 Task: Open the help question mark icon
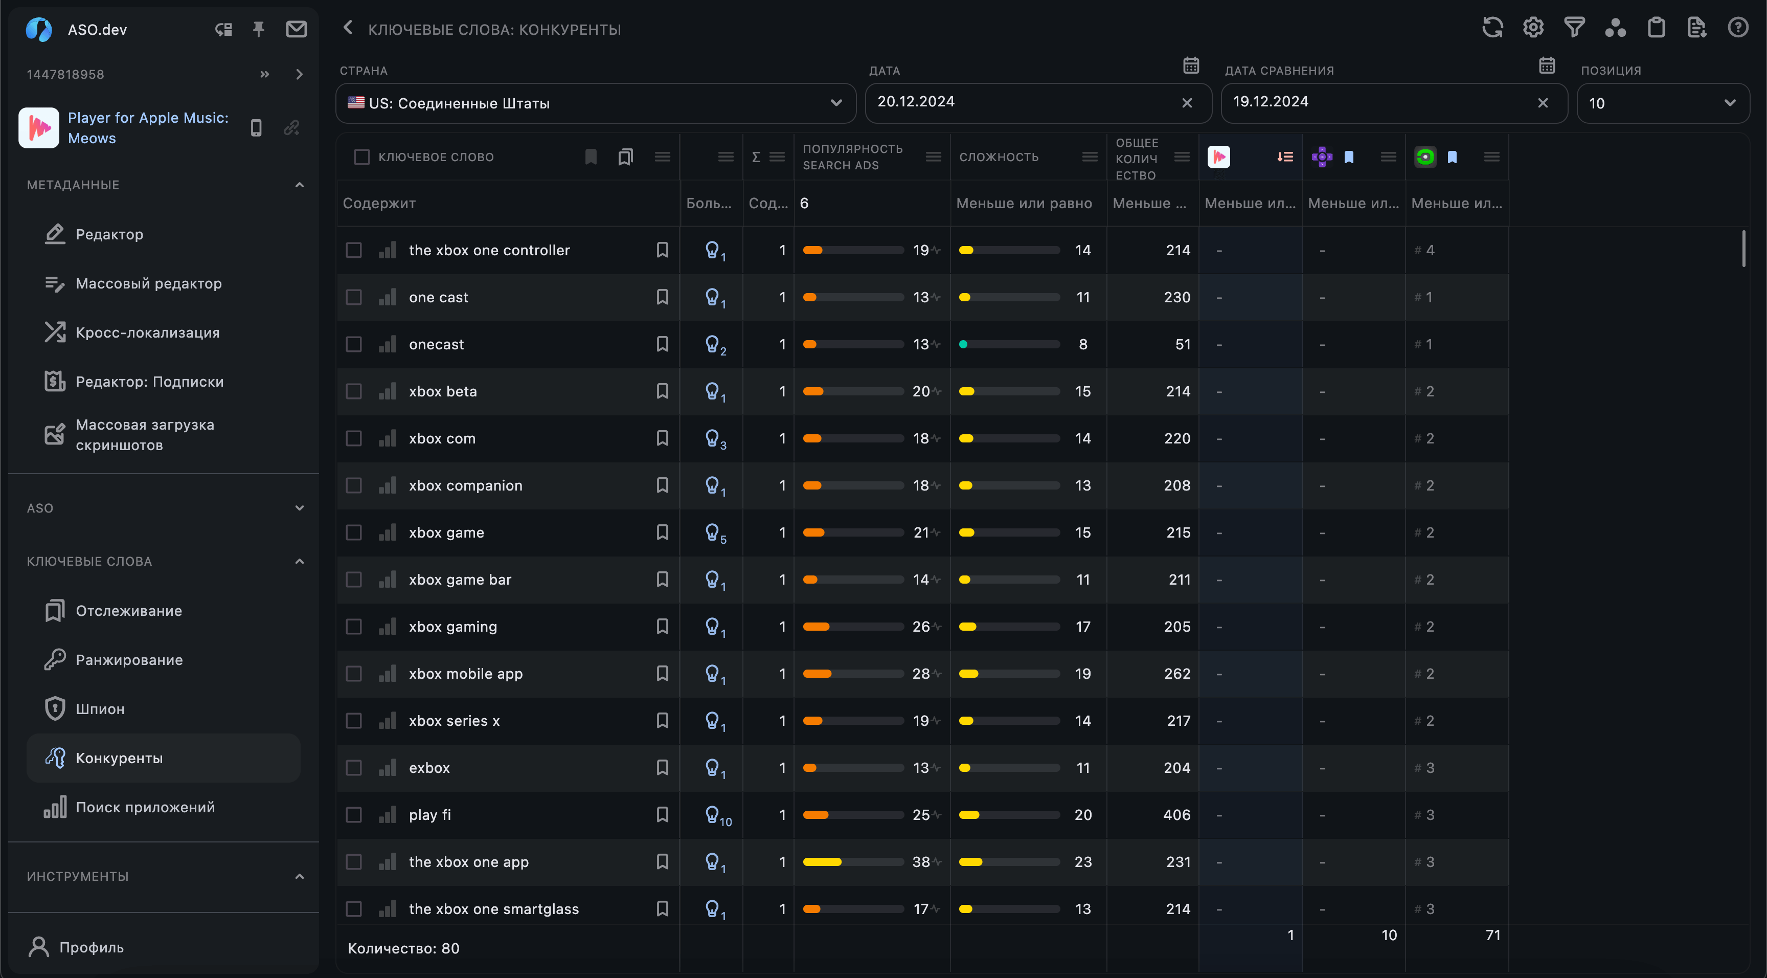click(x=1738, y=28)
